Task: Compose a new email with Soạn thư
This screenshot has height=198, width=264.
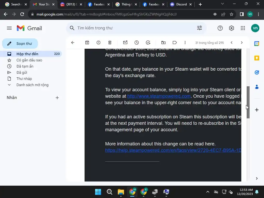Action: (20, 44)
